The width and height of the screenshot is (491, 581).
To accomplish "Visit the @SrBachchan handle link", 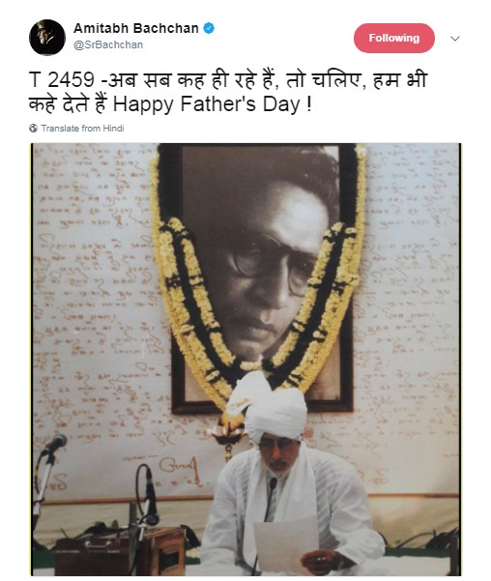I will (108, 44).
